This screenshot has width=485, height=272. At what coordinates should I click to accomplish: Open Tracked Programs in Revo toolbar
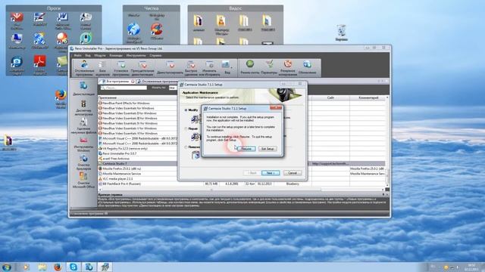click(x=84, y=68)
